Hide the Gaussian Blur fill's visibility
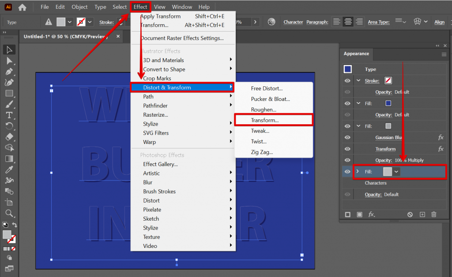Screen dimensions: 452x277 point(347,137)
